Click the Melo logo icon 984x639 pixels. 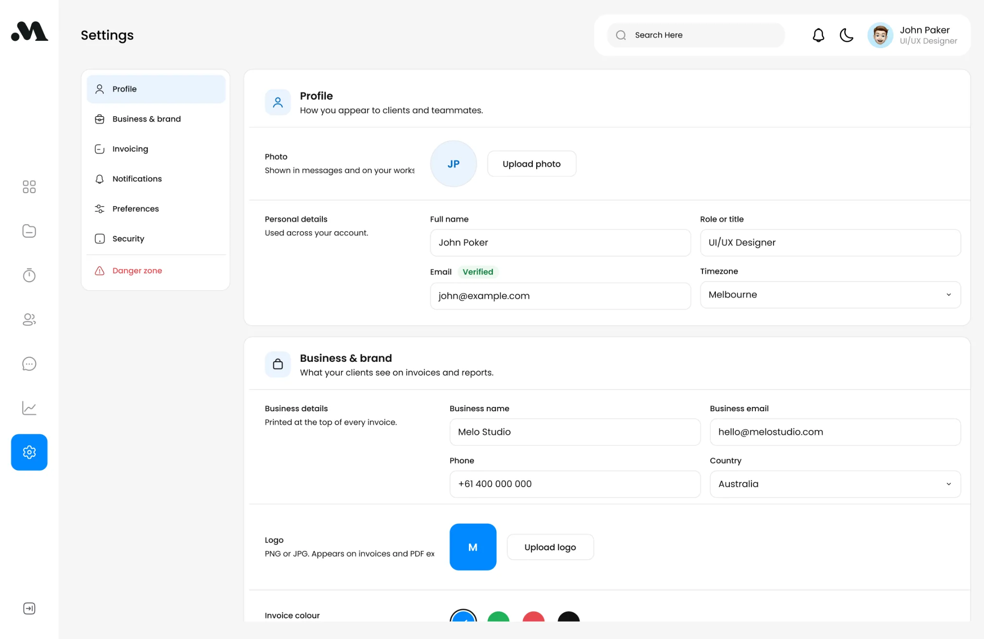click(29, 32)
